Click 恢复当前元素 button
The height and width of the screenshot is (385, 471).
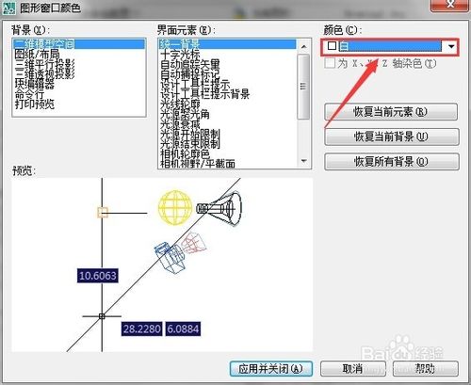(391, 112)
